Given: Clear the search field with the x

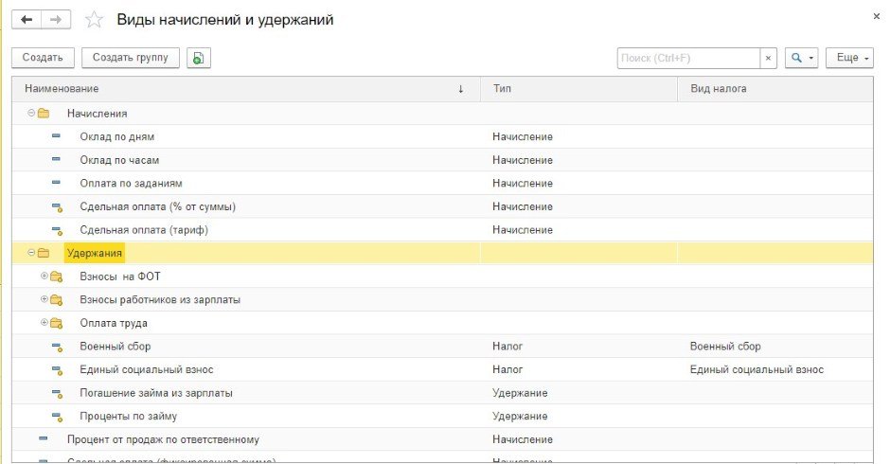Looking at the screenshot, I should [x=768, y=58].
